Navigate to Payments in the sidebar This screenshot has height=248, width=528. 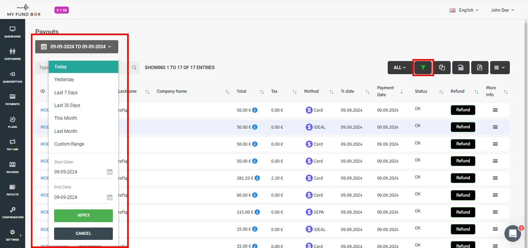12,100
